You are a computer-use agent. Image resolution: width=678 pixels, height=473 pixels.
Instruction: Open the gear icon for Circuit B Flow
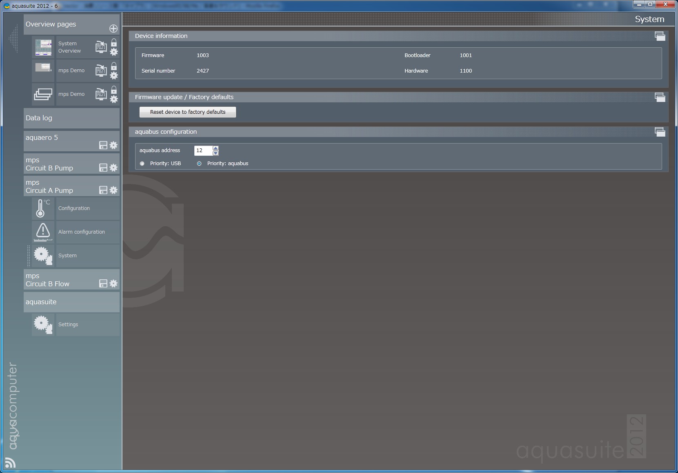[113, 283]
